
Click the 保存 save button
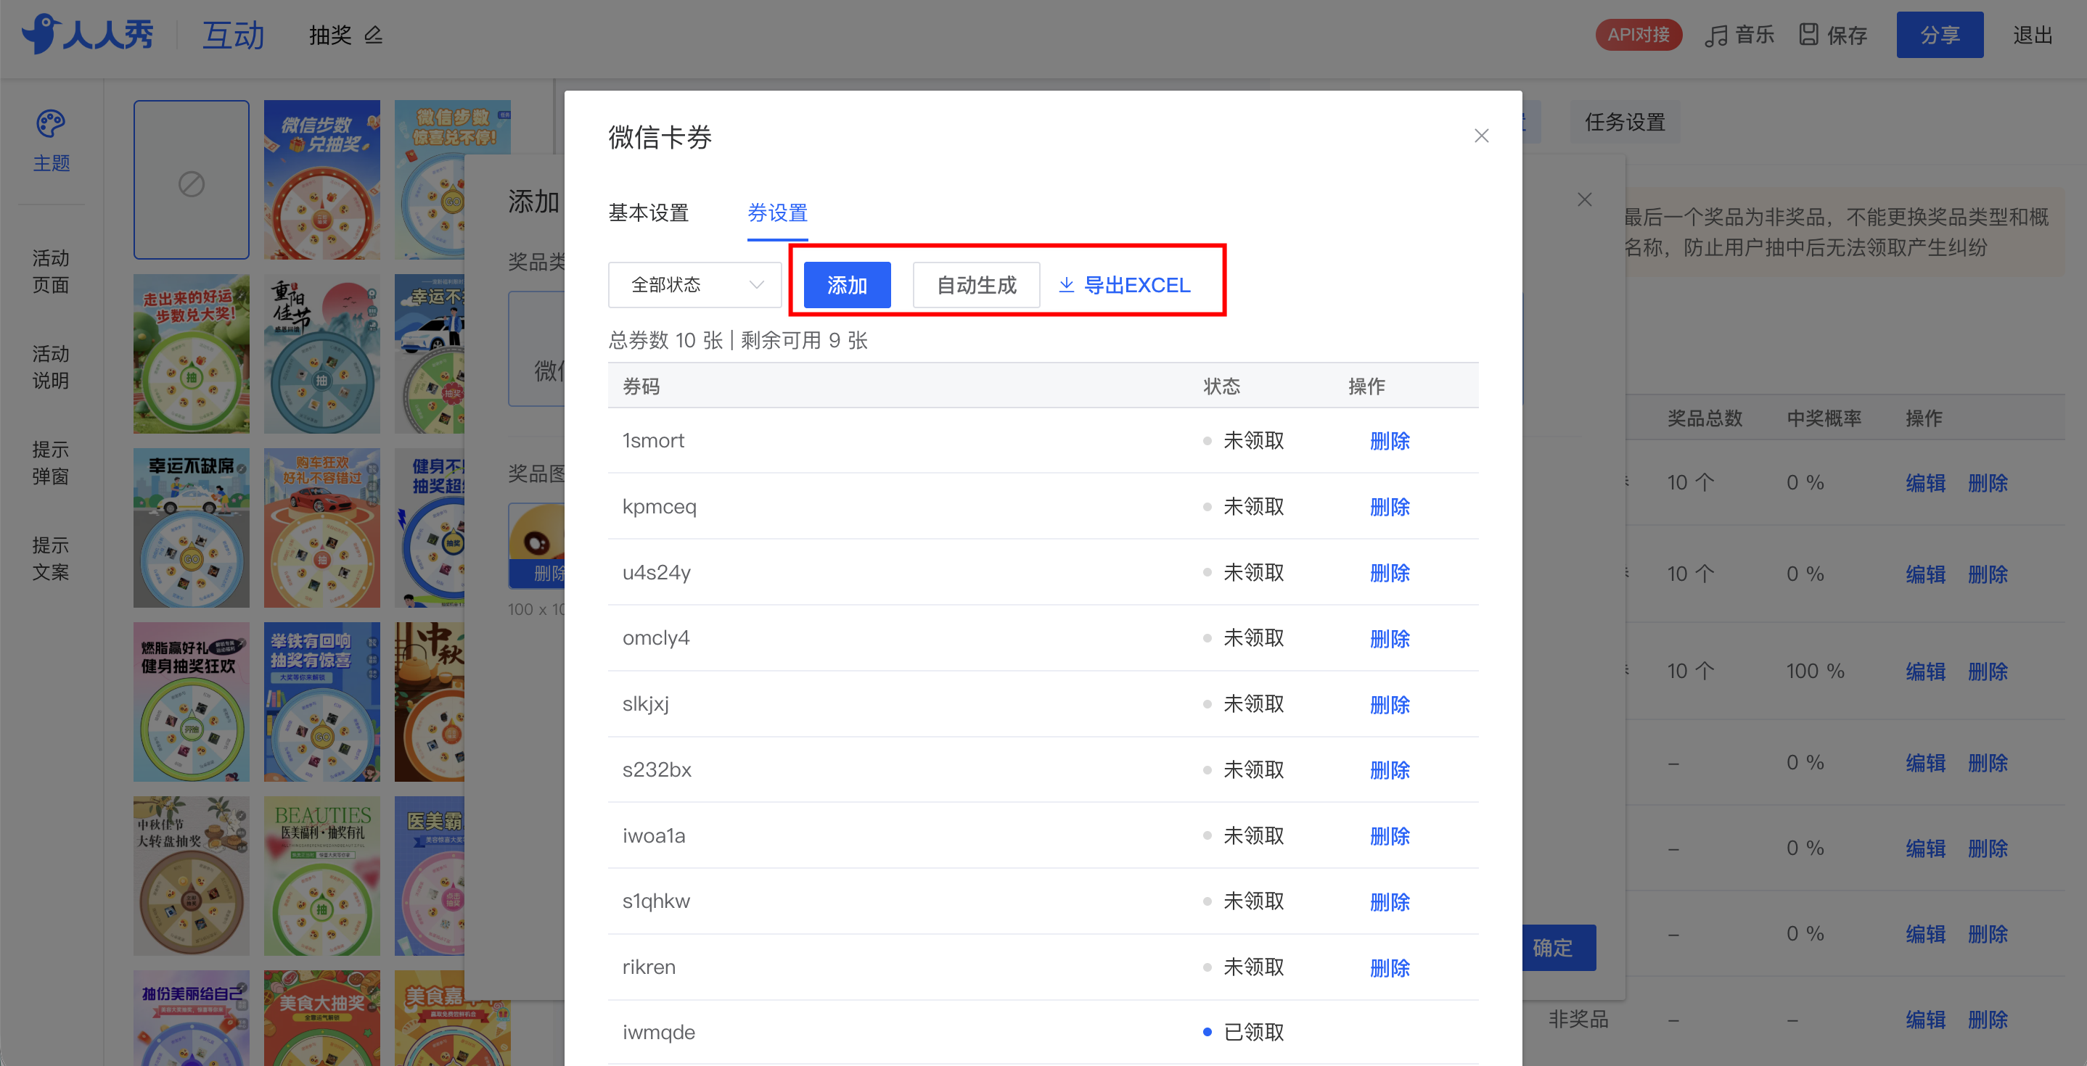(1834, 35)
